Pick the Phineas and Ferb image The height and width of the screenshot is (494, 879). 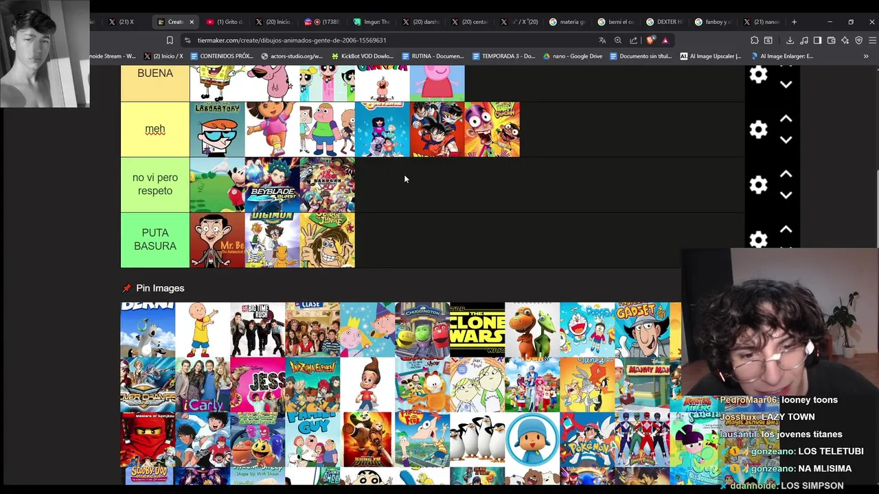422,439
